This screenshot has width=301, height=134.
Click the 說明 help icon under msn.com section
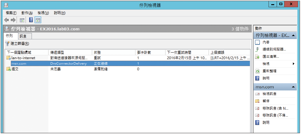pyautogui.click(x=257, y=123)
